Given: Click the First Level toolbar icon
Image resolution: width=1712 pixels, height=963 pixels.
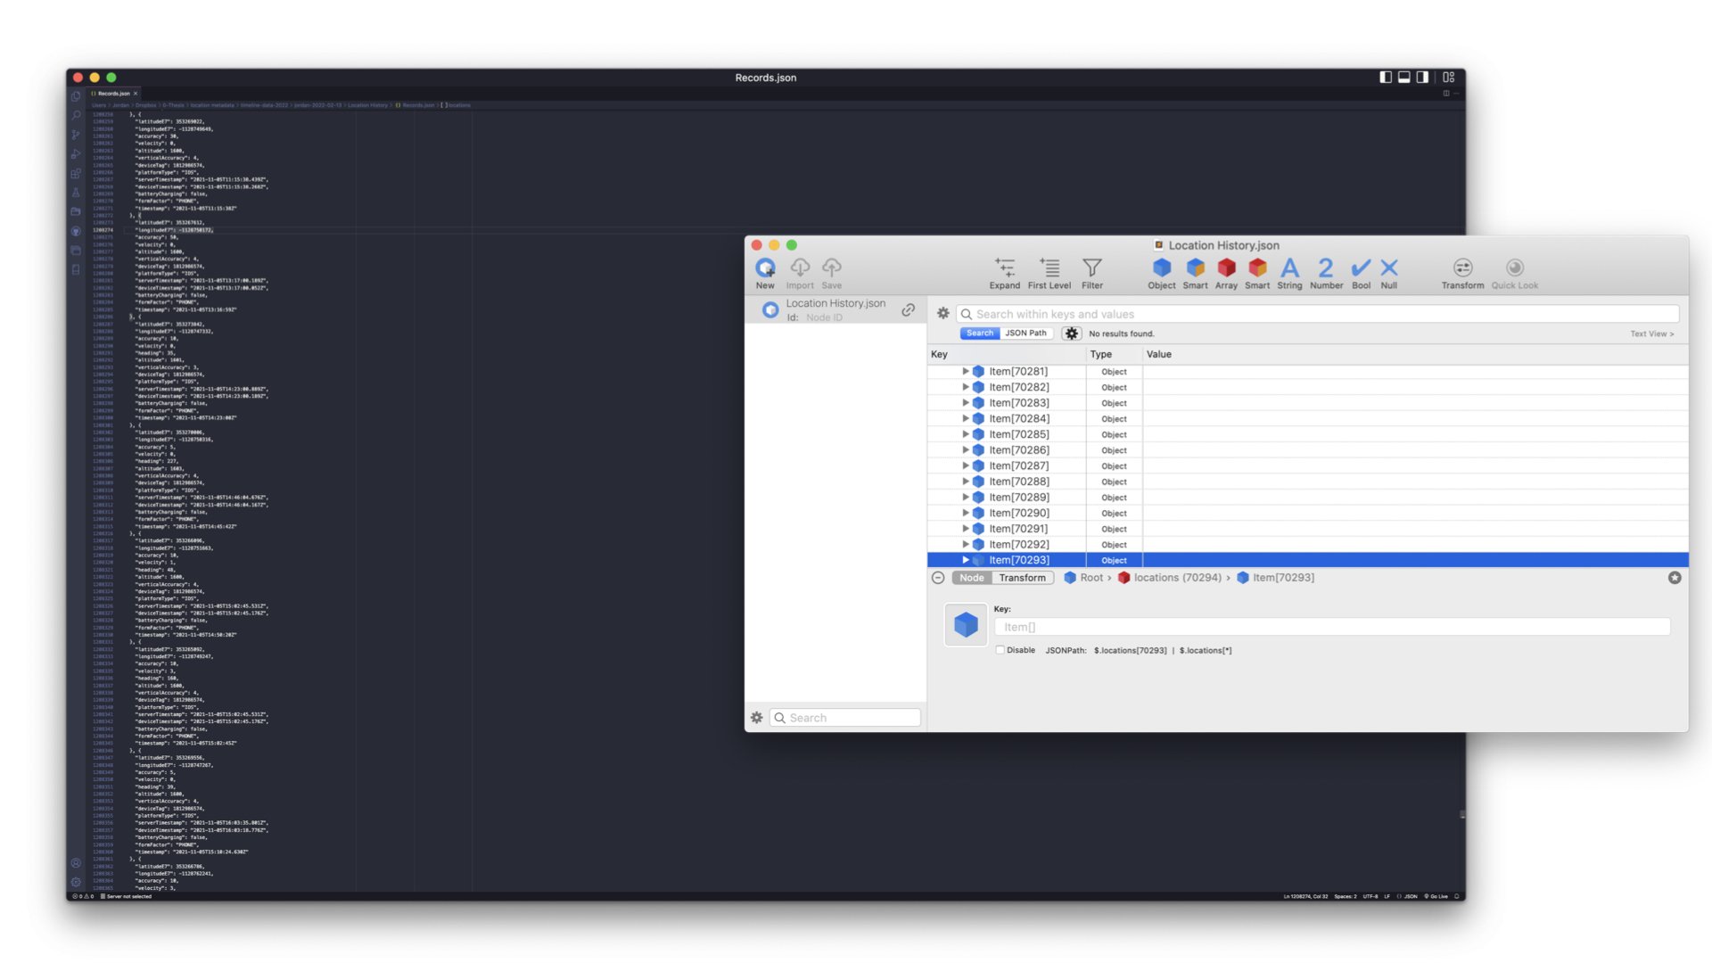Looking at the screenshot, I should (1049, 268).
